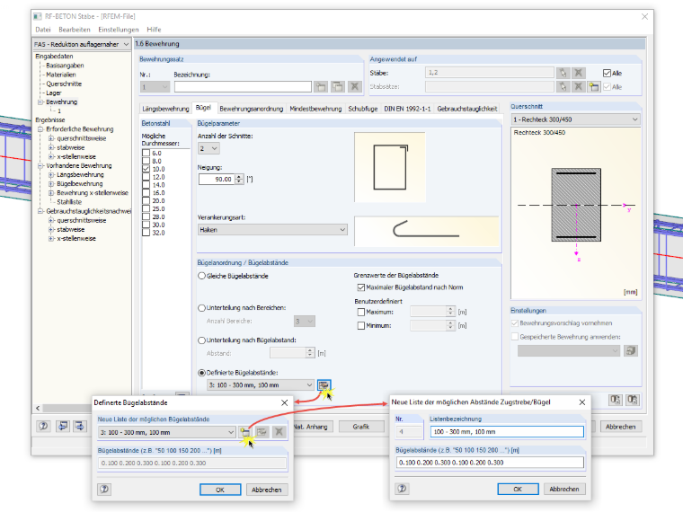Click the delete icon in Stabsätze row
The height and width of the screenshot is (512, 683).
579,86
